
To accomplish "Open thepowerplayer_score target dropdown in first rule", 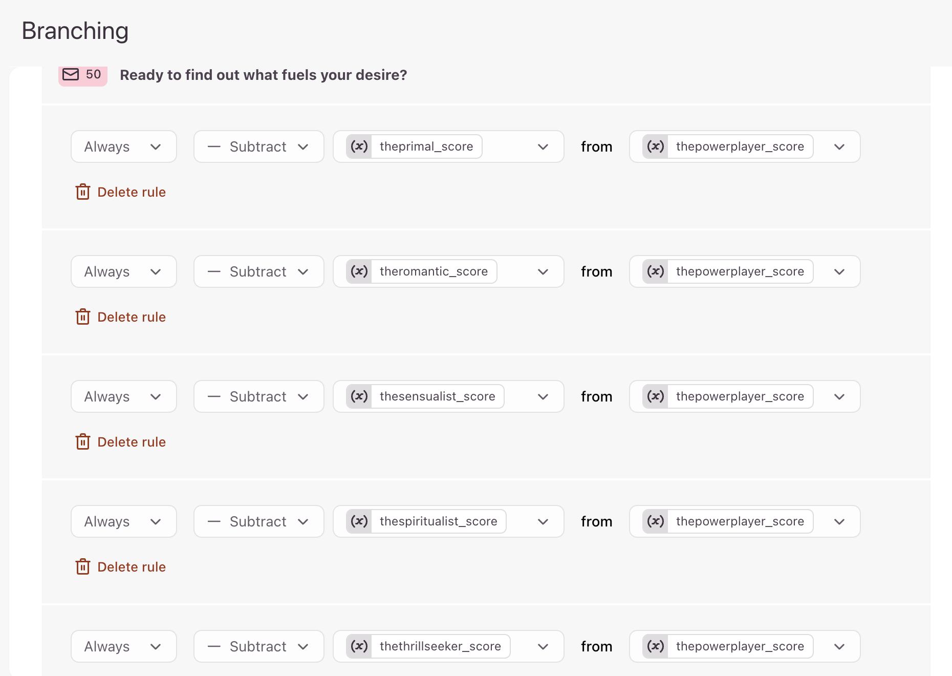I will (x=745, y=146).
